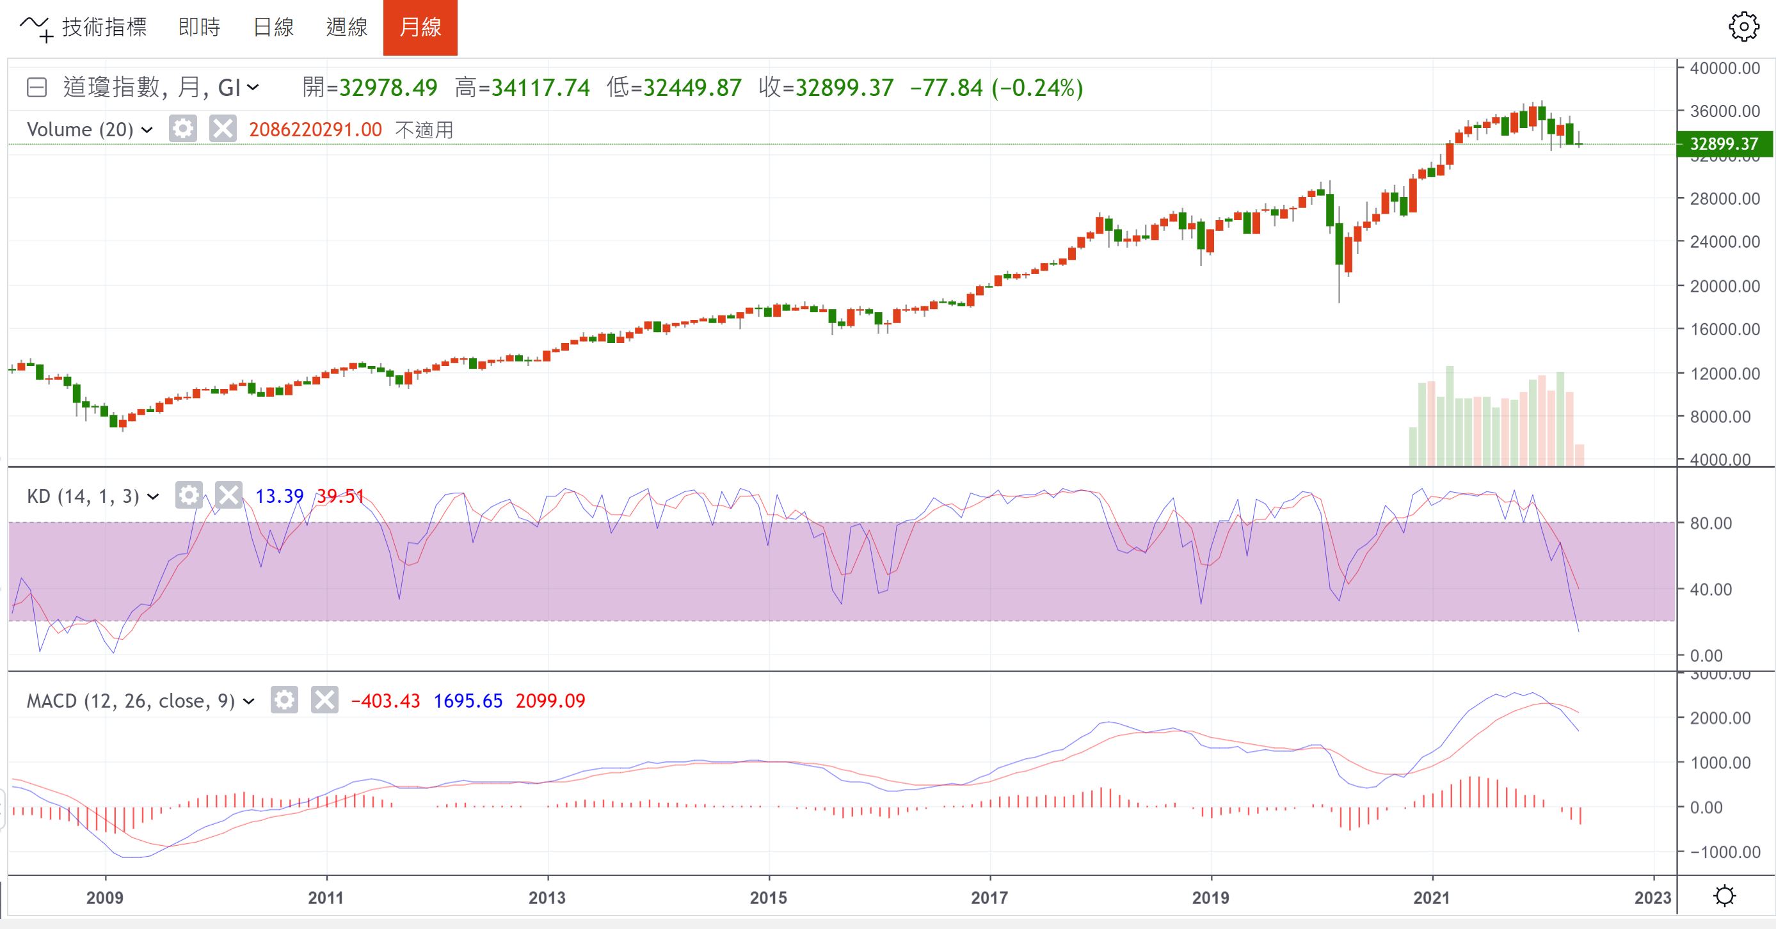
Task: Remove the Volume indicator with X
Action: coord(223,129)
